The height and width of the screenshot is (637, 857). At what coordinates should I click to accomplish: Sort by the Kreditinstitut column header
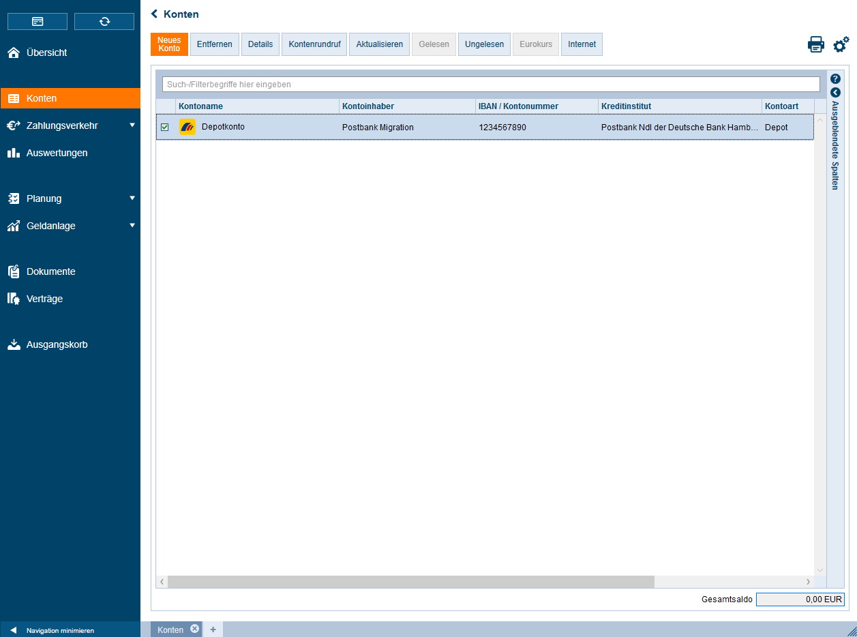click(680, 106)
